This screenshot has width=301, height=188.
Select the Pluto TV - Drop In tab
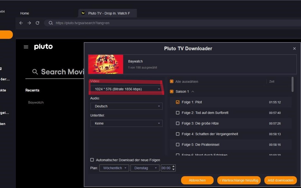tap(108, 13)
